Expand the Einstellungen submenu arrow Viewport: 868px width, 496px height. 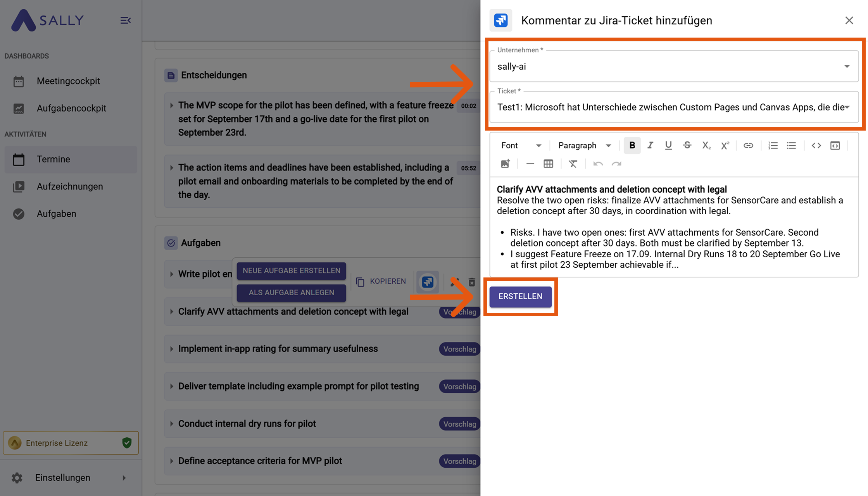point(124,478)
